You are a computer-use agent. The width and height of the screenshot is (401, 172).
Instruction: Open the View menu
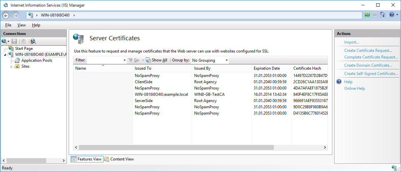pyautogui.click(x=21, y=25)
